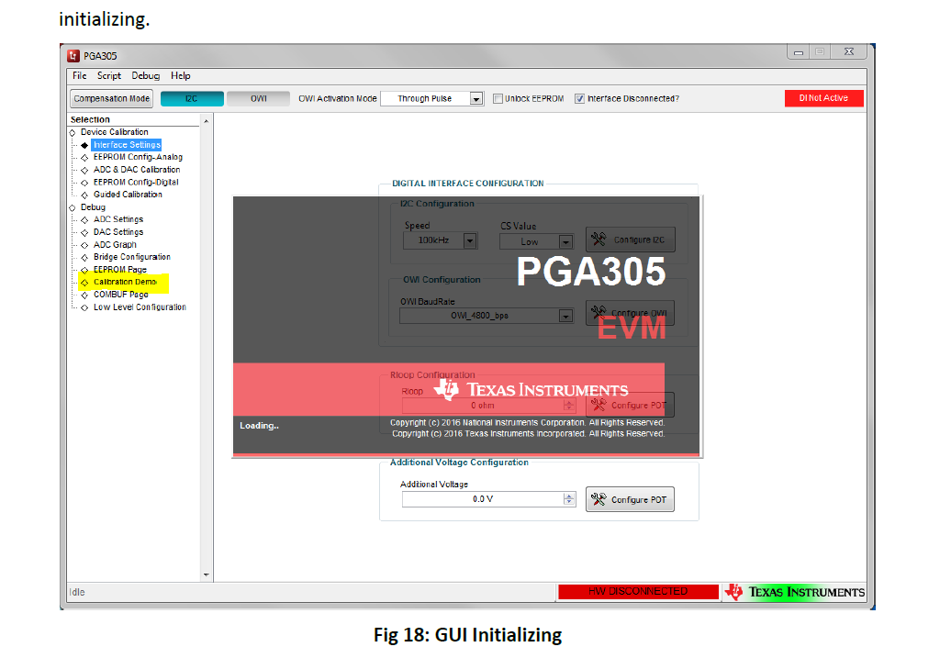Click the PGA305 title bar app icon
Viewport: 951px width, 658px height.
pyautogui.click(x=73, y=56)
